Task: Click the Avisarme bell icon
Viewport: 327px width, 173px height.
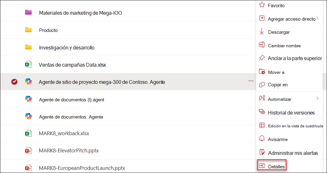Action: click(262, 139)
